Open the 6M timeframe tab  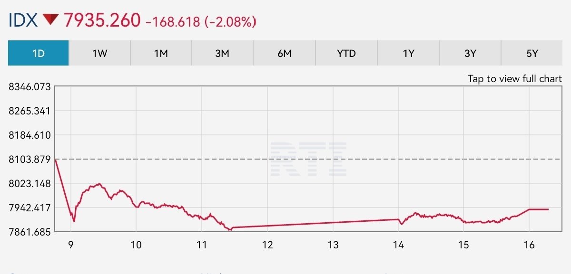point(284,53)
